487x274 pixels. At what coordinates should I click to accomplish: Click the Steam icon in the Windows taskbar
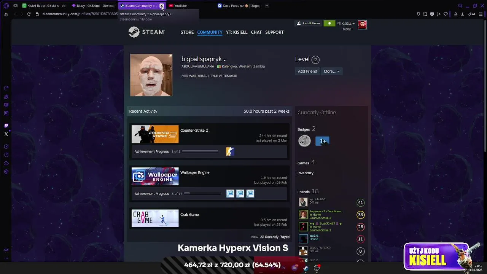tap(306, 268)
